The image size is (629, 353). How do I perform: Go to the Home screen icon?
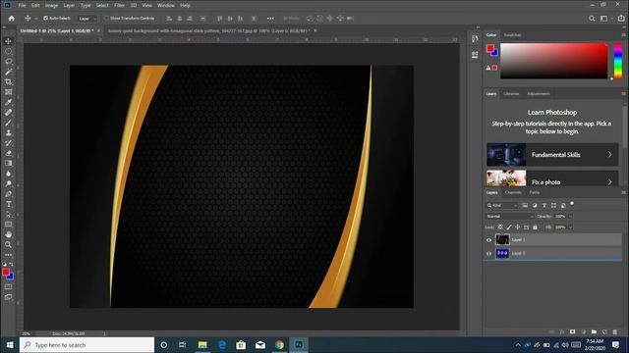click(x=11, y=19)
